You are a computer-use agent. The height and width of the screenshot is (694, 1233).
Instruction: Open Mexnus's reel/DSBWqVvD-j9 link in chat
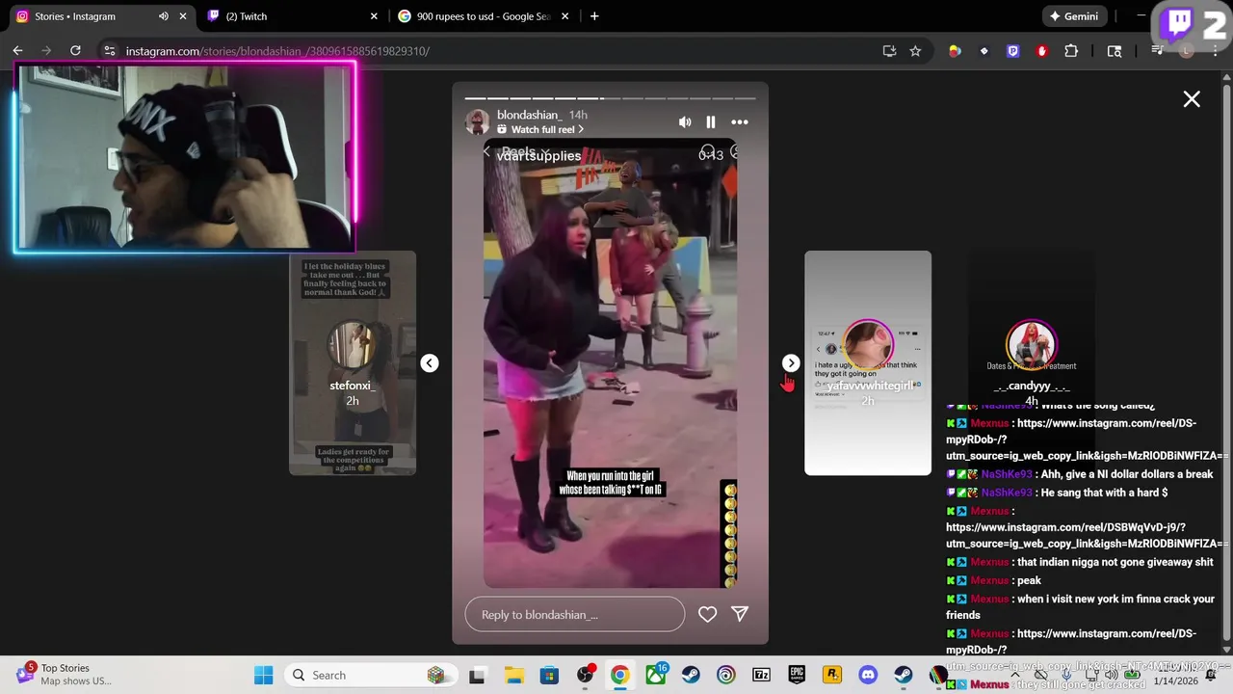(x=1087, y=536)
